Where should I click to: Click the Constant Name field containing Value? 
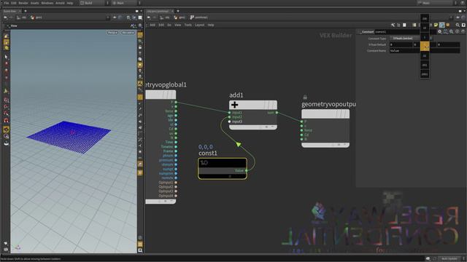click(425, 51)
